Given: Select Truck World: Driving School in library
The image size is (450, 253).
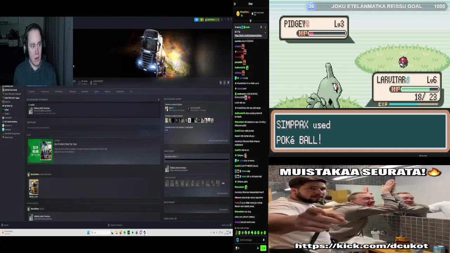Looking at the screenshot, I should [x=12, y=134].
